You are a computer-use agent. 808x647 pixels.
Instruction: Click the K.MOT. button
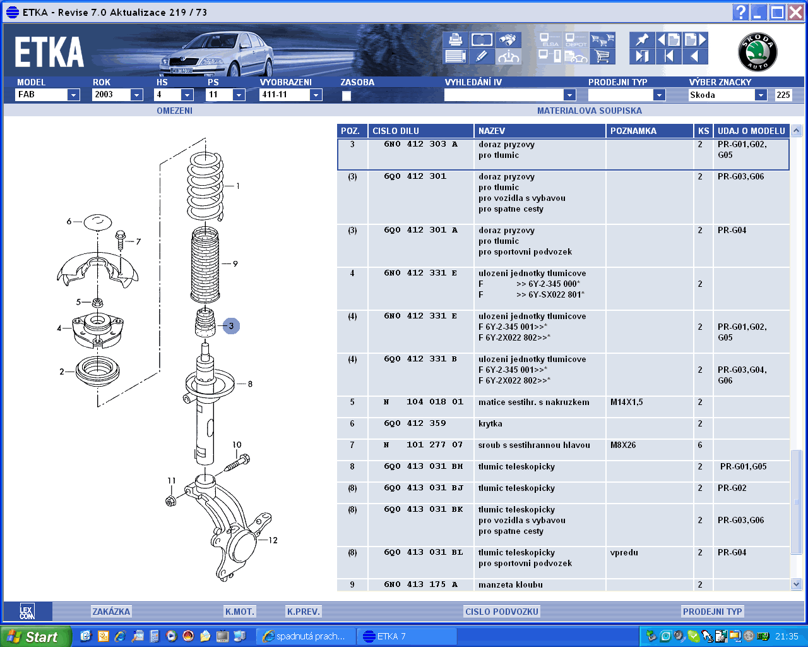click(240, 612)
